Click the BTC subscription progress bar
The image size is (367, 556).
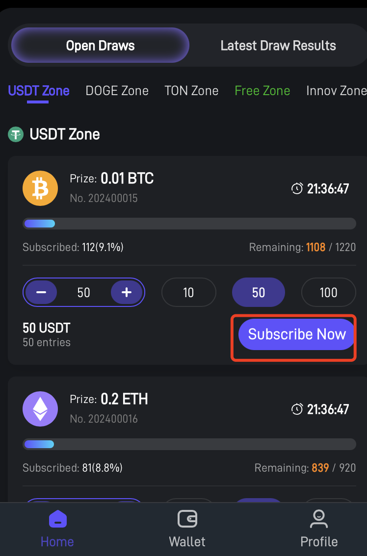[x=189, y=224]
